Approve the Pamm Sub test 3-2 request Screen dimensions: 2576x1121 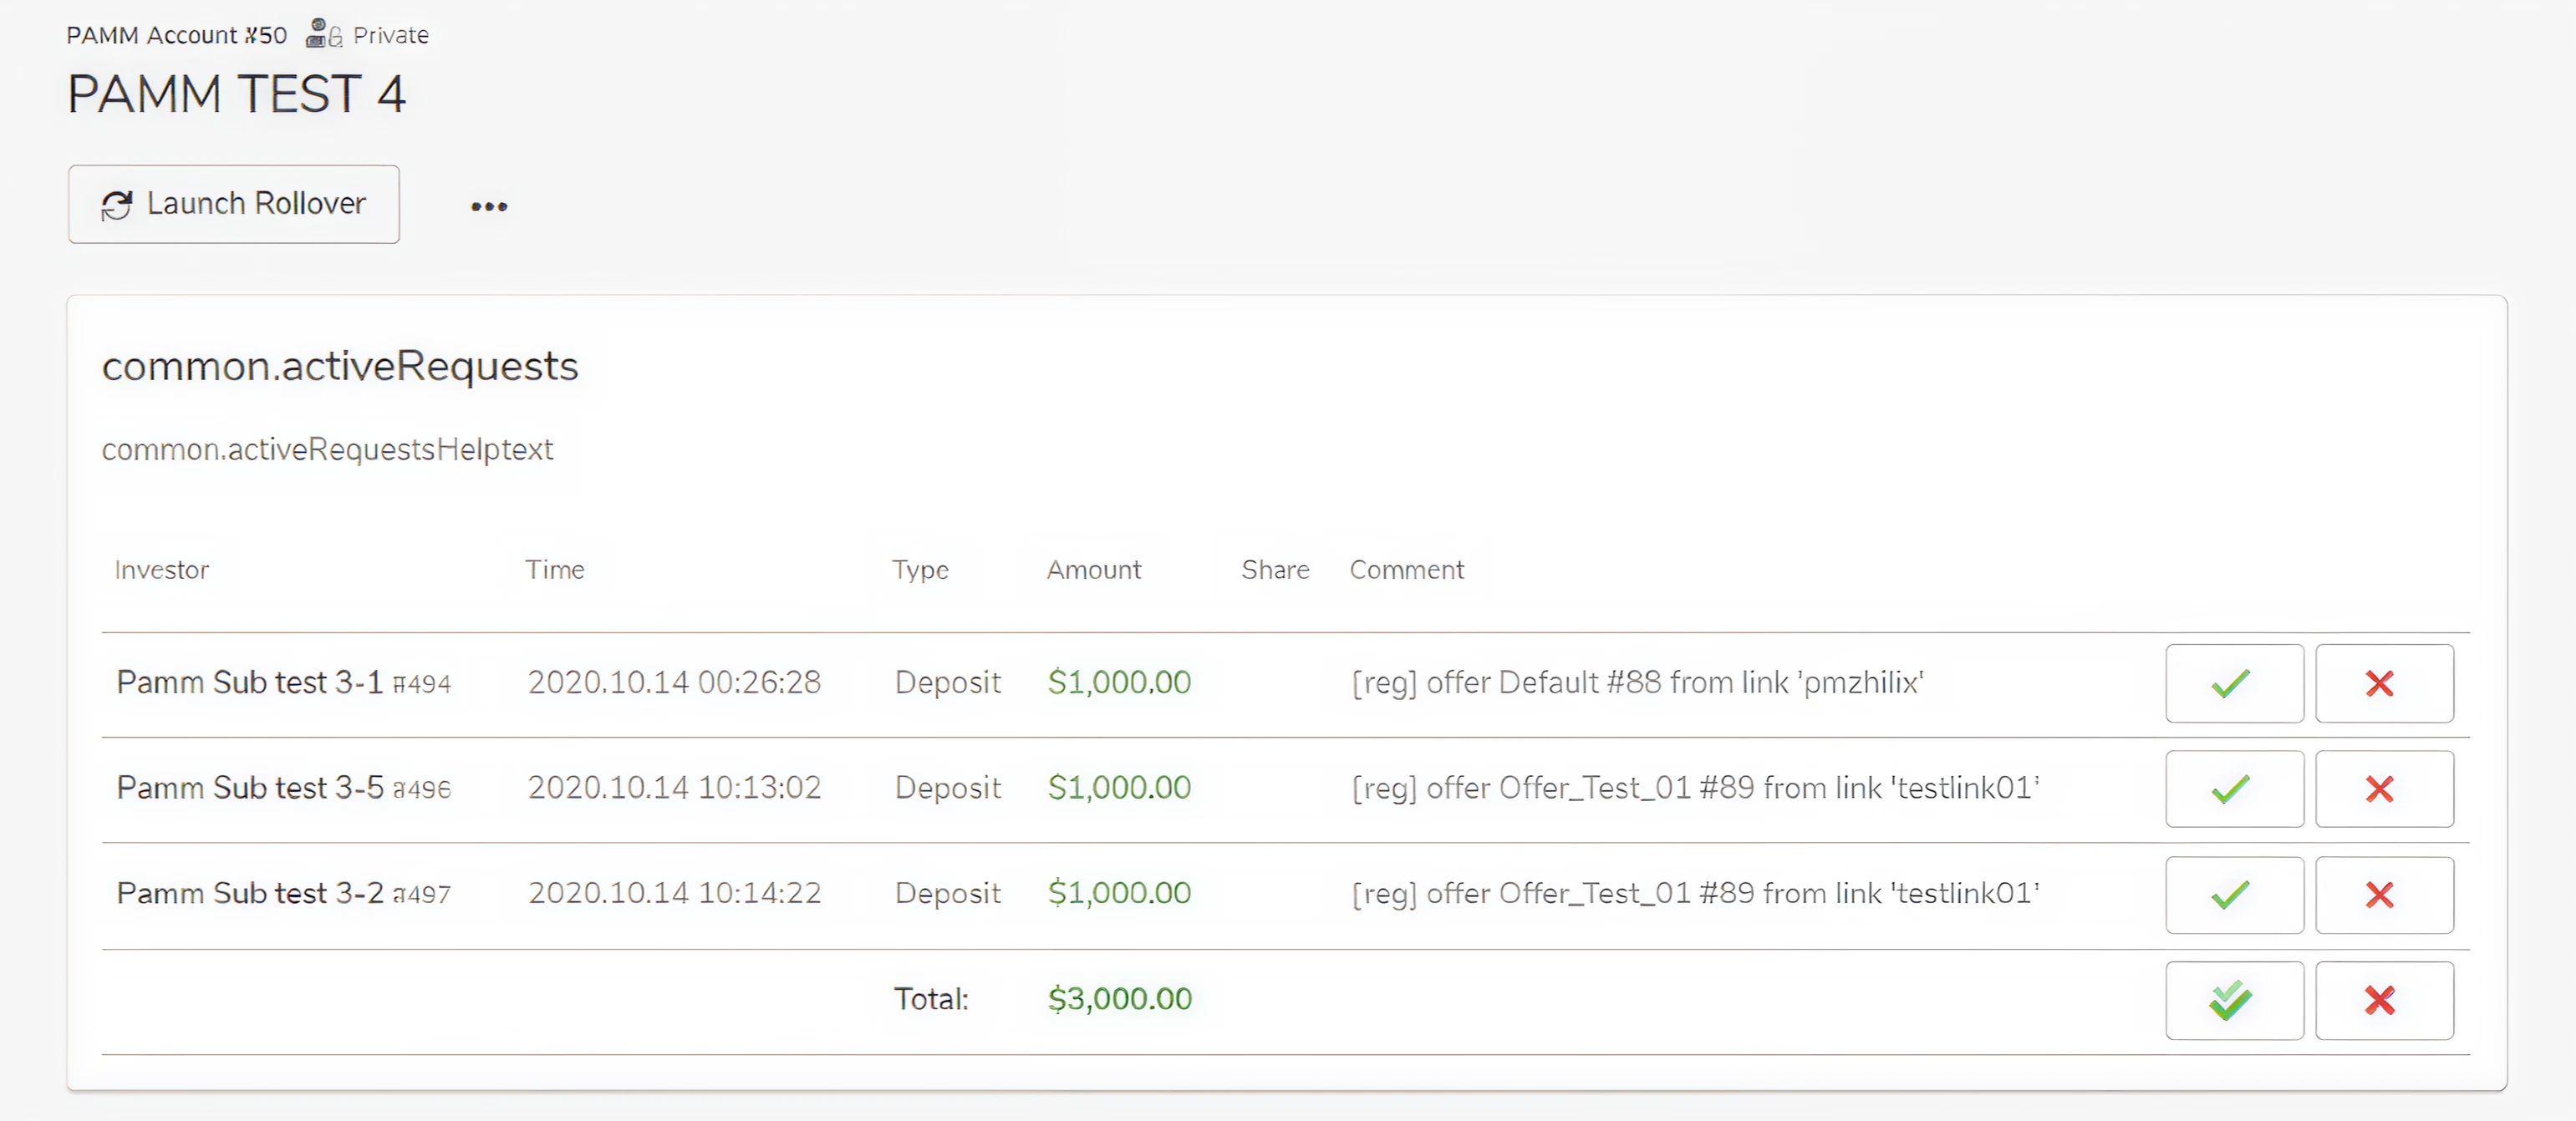(x=2233, y=894)
